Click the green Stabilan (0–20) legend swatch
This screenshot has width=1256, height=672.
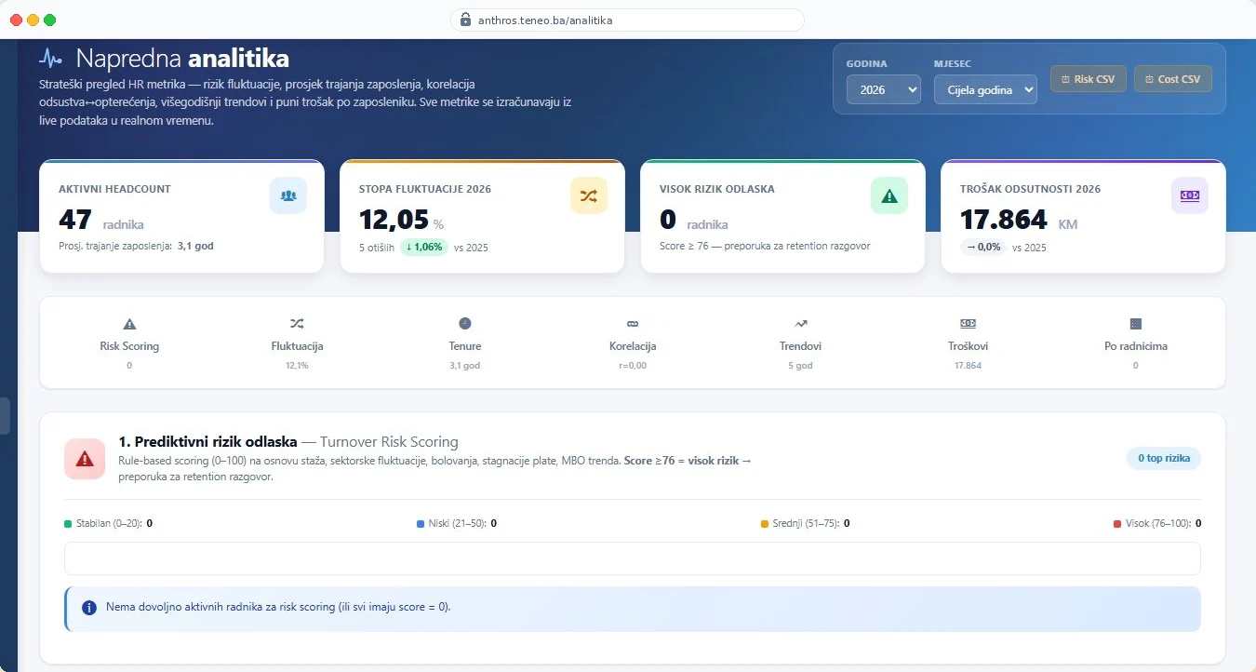tap(68, 524)
